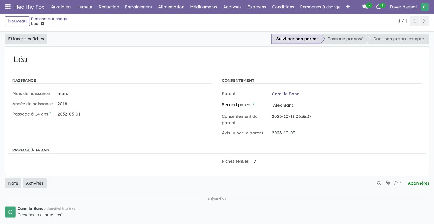
Task: Open the user avatar menu
Action: point(425,7)
